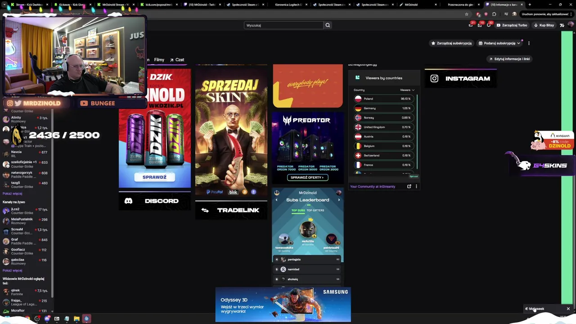Screen dimensions: 576x324
Task: Open qinek Fortnite channel in sidebar
Action: (26, 292)
